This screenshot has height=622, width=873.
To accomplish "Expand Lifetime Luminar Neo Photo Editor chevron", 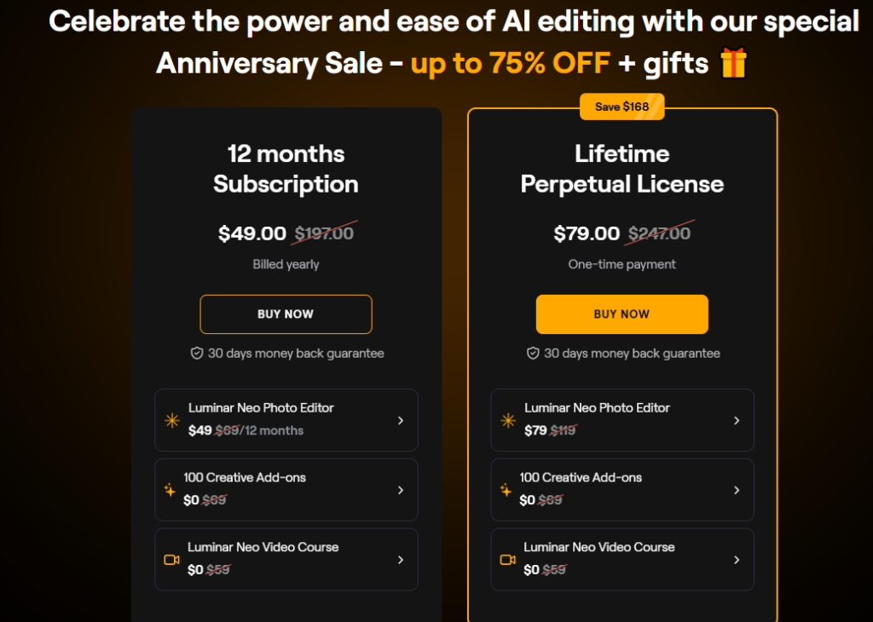I will point(736,420).
